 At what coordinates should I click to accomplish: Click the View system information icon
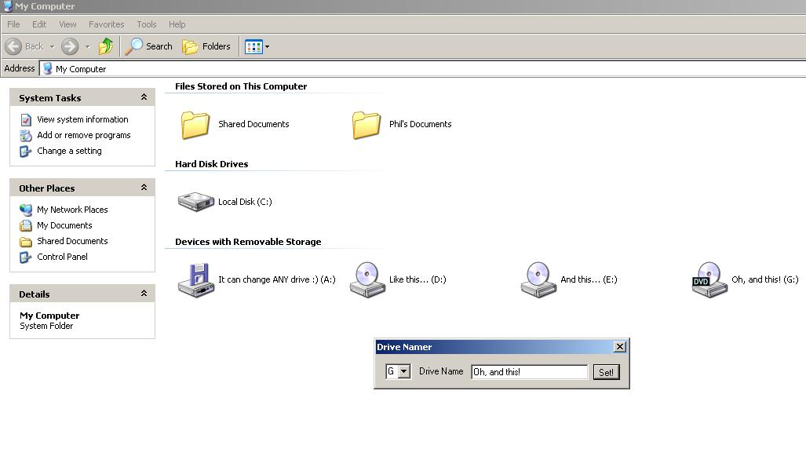click(26, 120)
